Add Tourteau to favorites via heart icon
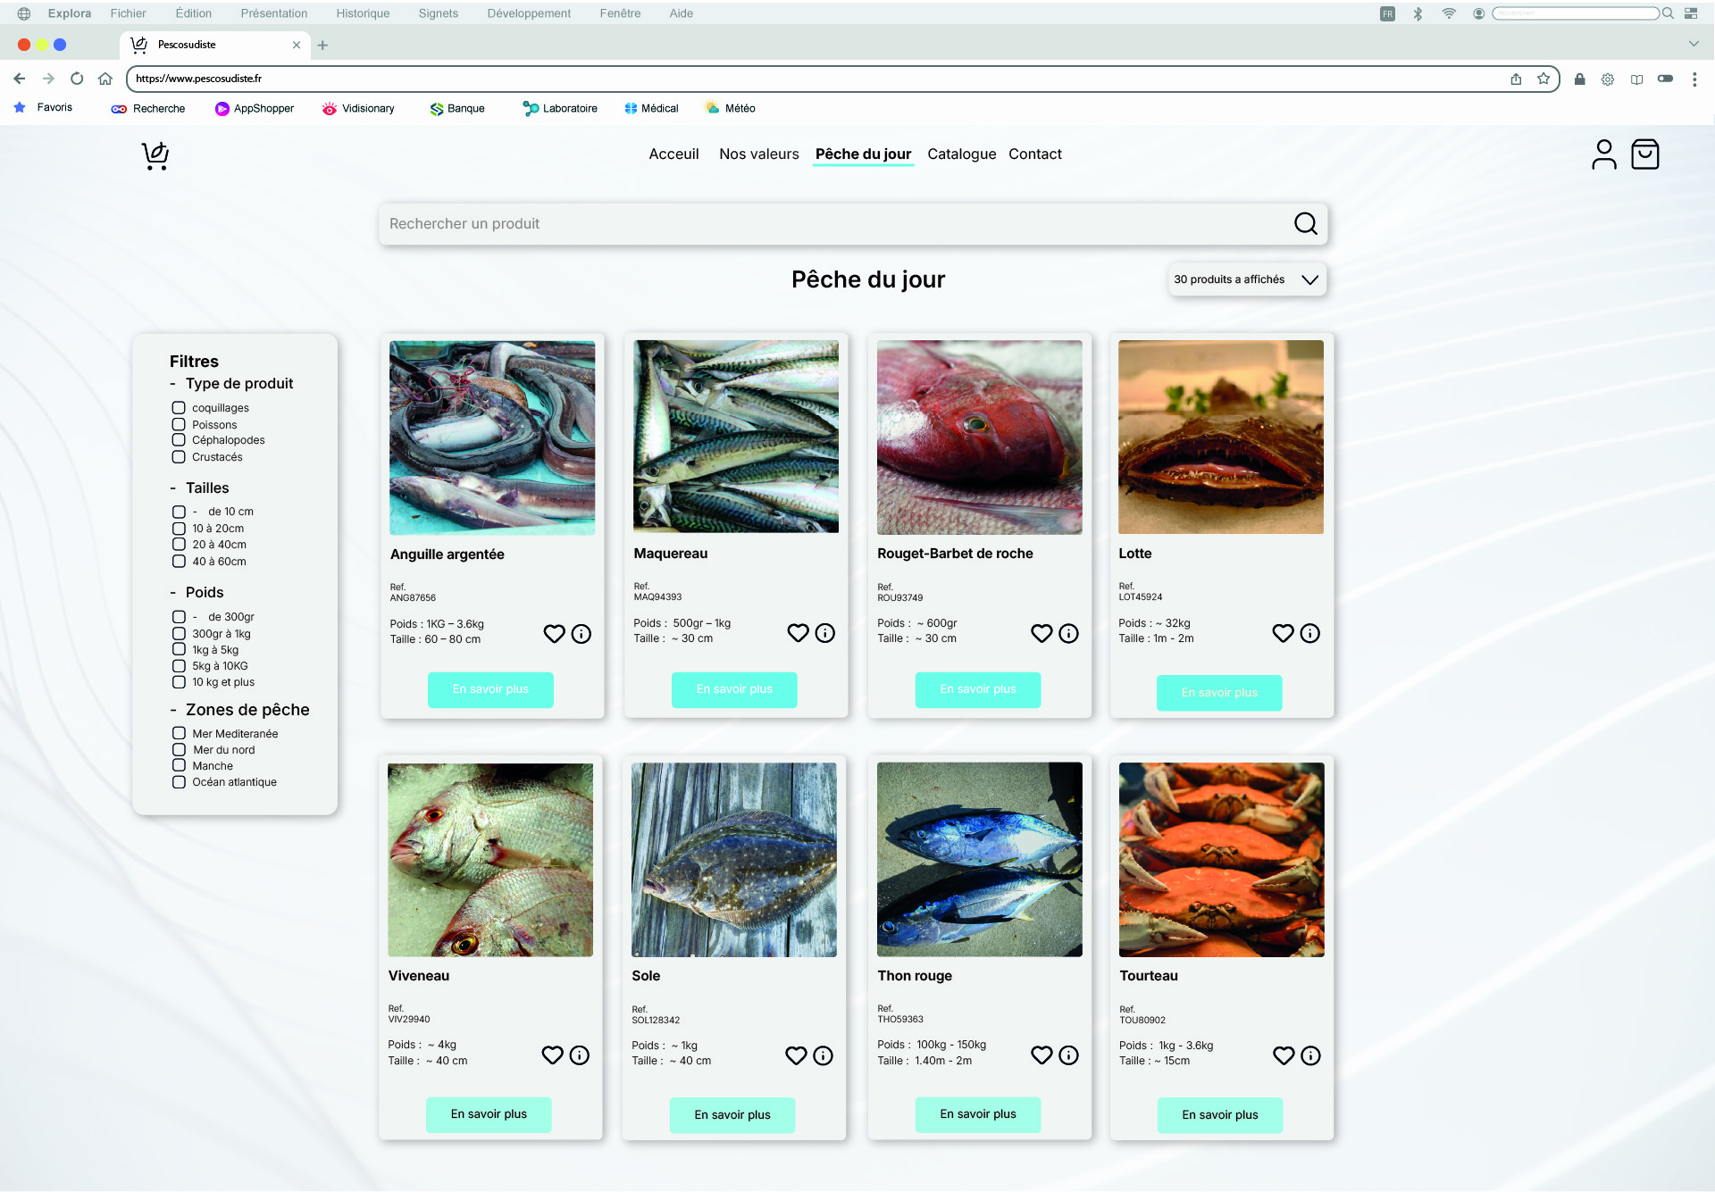The width and height of the screenshot is (1715, 1192). click(1284, 1055)
